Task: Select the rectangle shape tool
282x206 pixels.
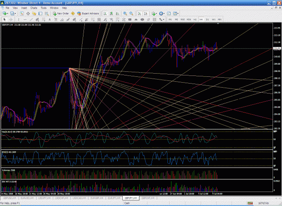Action: click(130, 19)
